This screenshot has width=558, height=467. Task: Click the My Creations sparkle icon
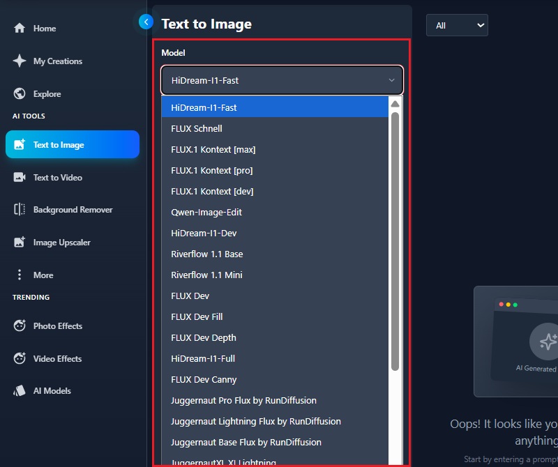[x=20, y=61]
